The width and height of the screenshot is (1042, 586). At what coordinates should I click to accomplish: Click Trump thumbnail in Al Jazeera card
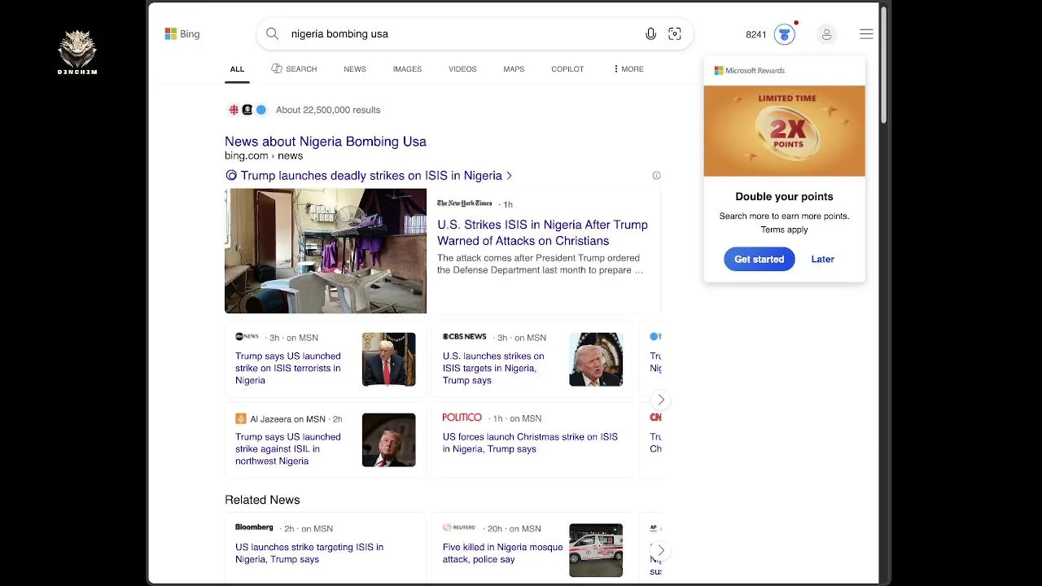tap(388, 440)
